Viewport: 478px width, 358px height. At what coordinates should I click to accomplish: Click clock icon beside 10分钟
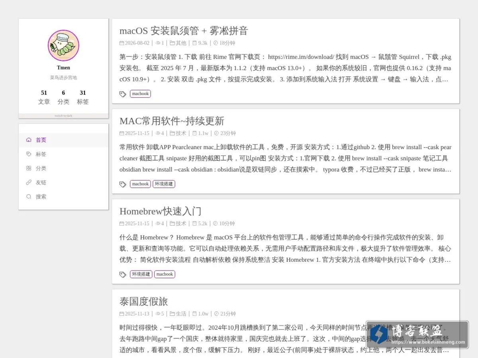click(215, 224)
